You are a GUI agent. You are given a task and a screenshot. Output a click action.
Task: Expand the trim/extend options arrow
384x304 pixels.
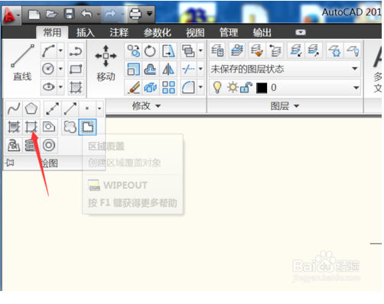[x=200, y=69]
